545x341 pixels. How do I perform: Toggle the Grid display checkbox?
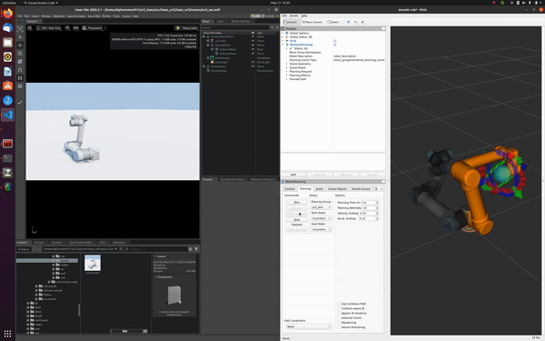tap(335, 41)
